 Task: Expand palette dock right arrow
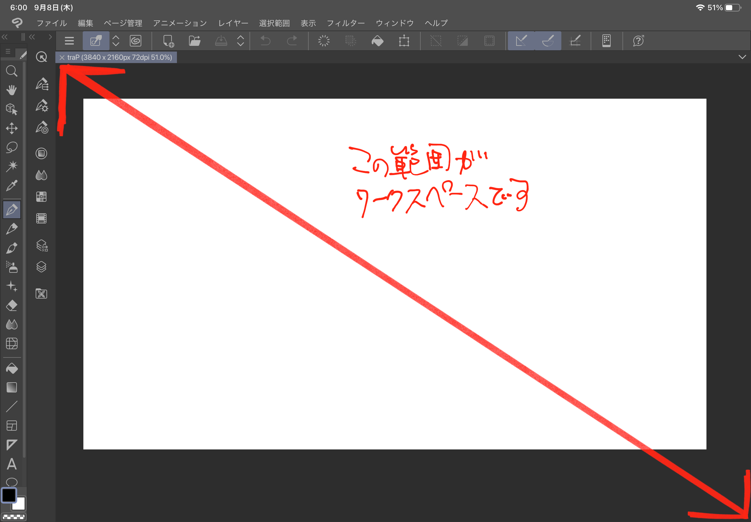pyautogui.click(x=50, y=37)
